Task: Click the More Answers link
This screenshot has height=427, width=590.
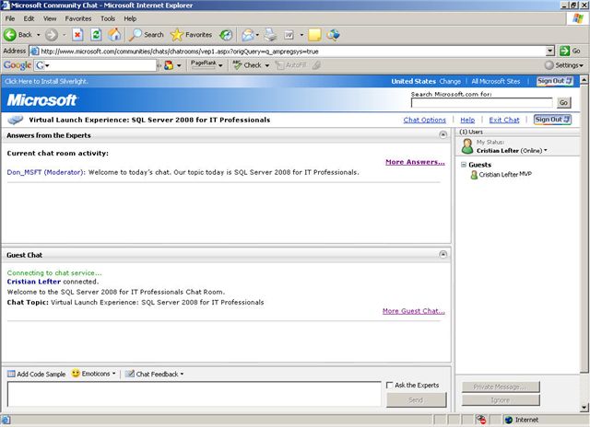Action: click(415, 162)
